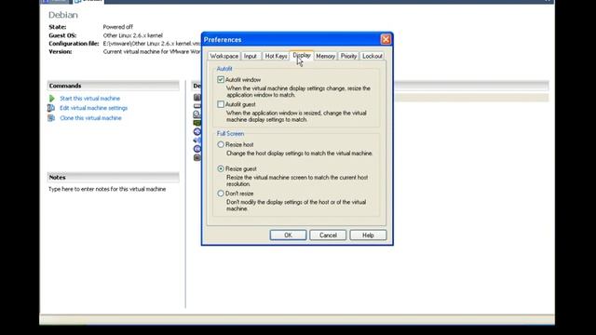This screenshot has height=335, width=596.
Task: Enable the Autofit guest checkbox
Action: point(221,104)
